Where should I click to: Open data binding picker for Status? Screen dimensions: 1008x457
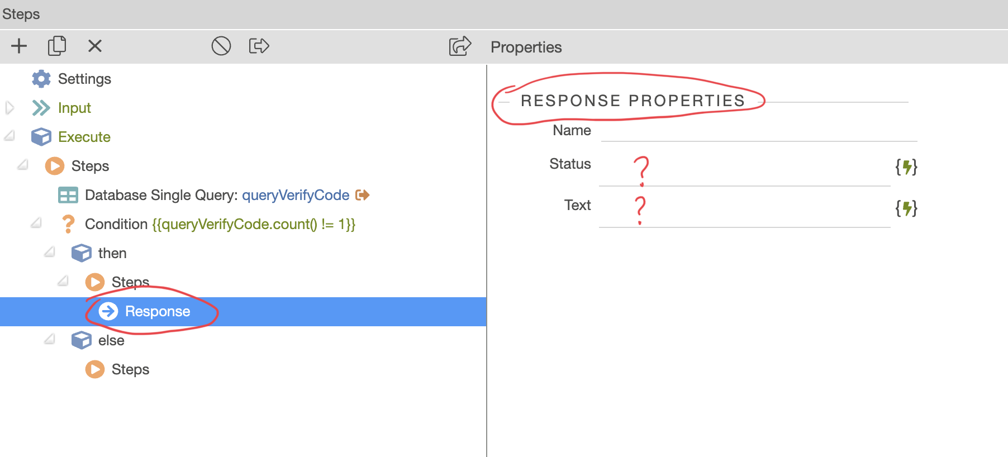point(906,166)
